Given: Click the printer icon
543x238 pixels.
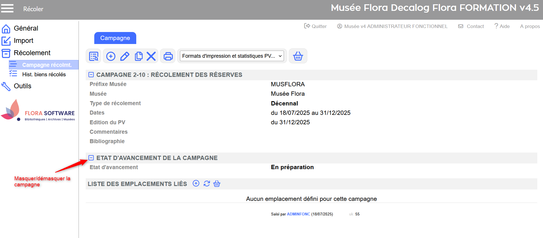Looking at the screenshot, I should tap(168, 56).
